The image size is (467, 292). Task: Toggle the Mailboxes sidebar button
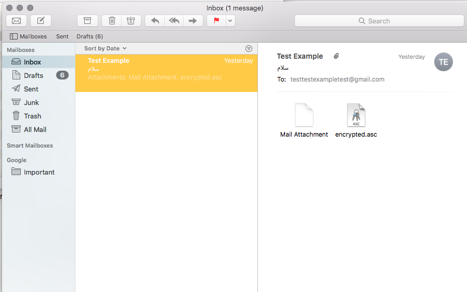(x=29, y=36)
